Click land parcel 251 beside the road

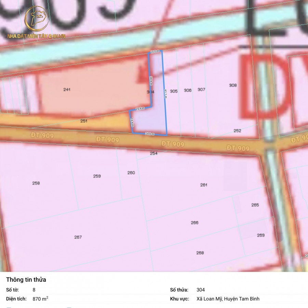[x=84, y=121]
